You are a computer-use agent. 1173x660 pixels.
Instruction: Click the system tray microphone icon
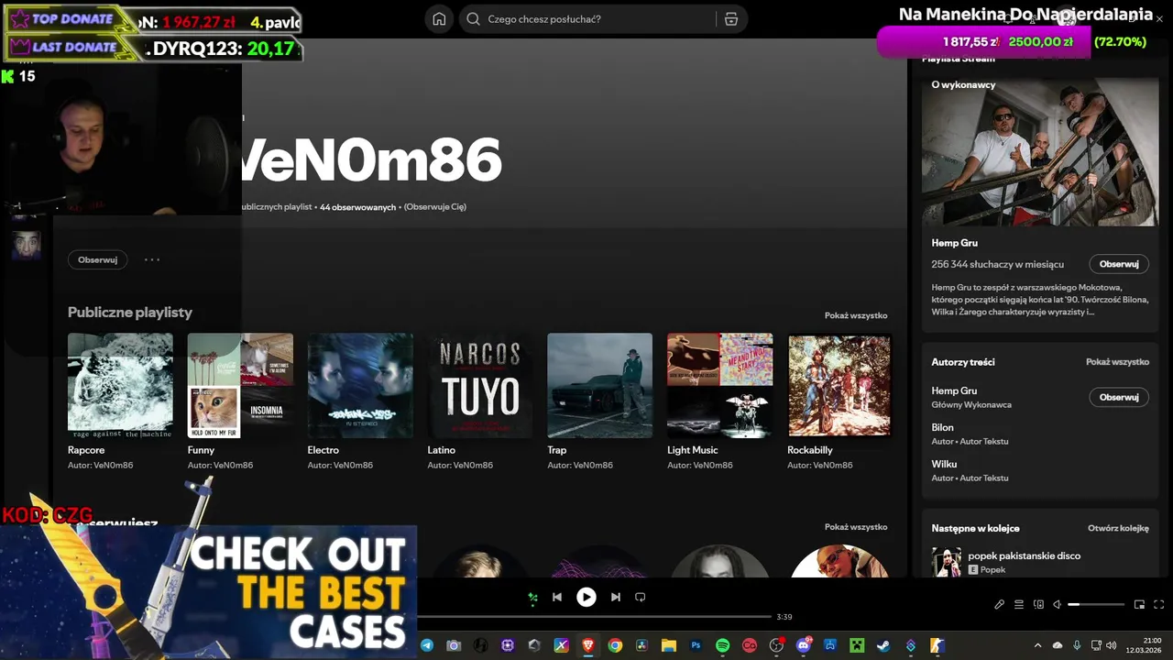[1077, 645]
